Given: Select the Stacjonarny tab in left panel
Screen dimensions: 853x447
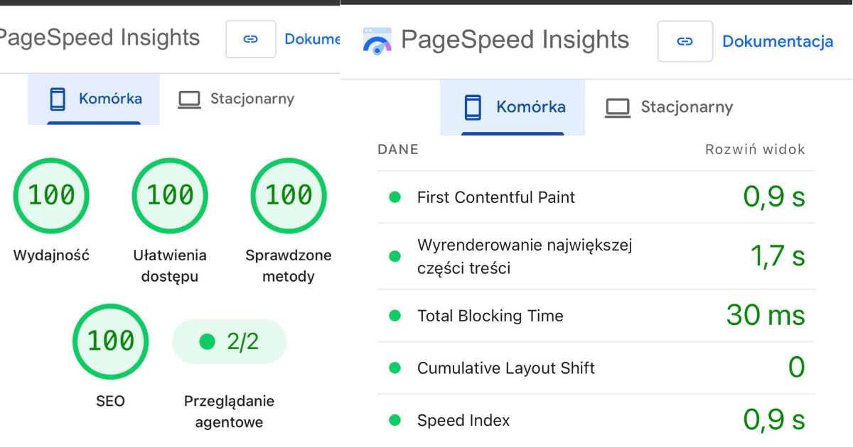Looking at the screenshot, I should [x=236, y=99].
